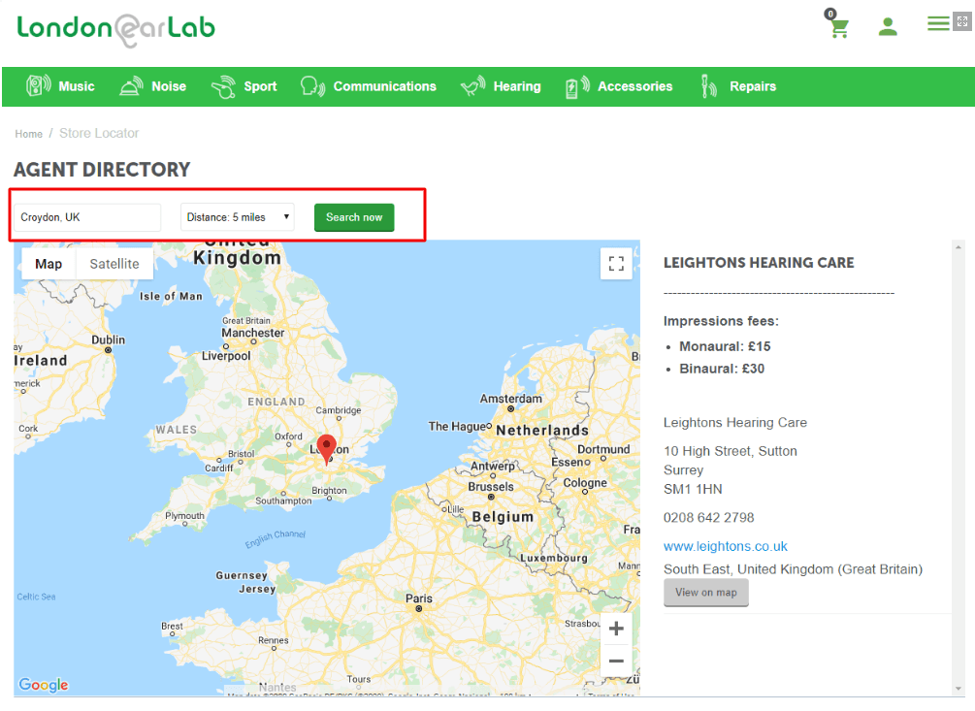Open the Sport menu
975x711 pixels.
(260, 86)
